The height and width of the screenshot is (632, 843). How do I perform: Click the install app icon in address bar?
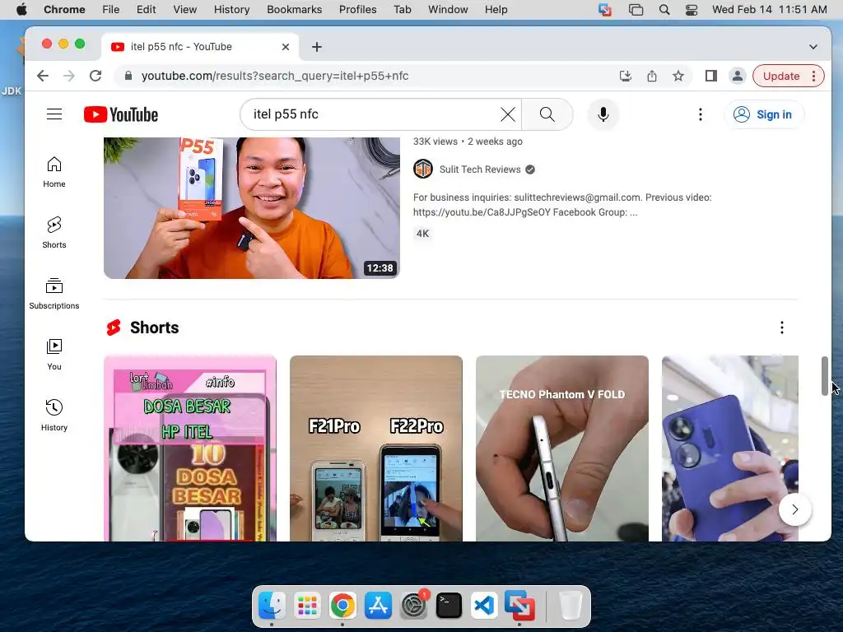pos(626,76)
